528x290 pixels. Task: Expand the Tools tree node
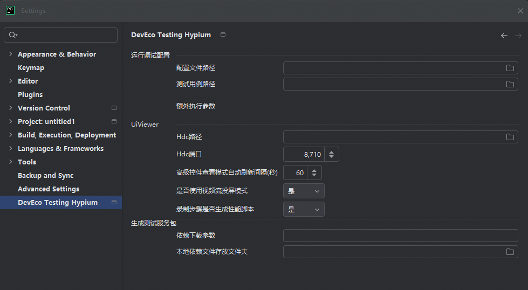coord(10,162)
